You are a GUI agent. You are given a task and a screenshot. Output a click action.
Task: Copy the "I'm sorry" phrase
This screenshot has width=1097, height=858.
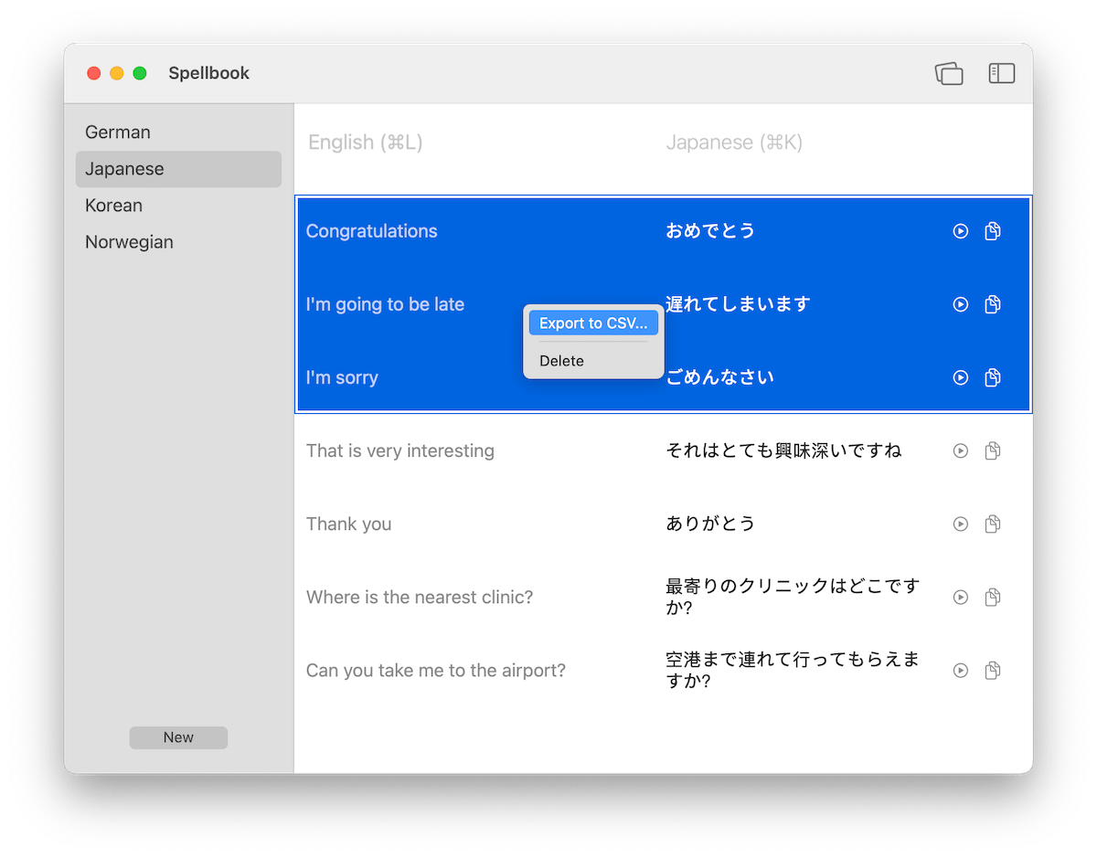tap(993, 377)
